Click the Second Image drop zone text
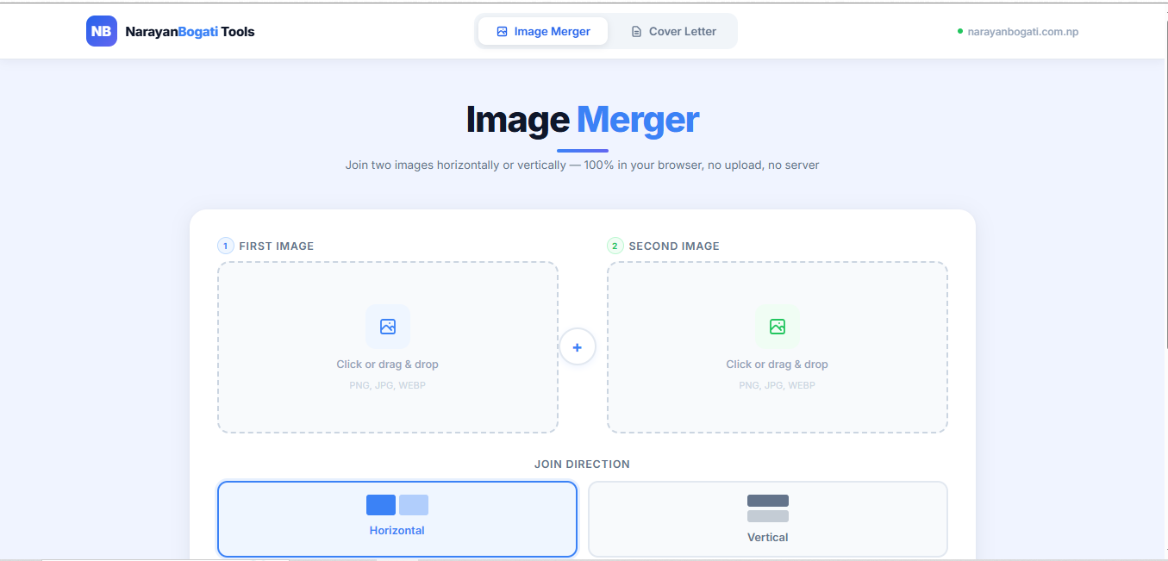This screenshot has height=561, width=1168. coord(777,365)
